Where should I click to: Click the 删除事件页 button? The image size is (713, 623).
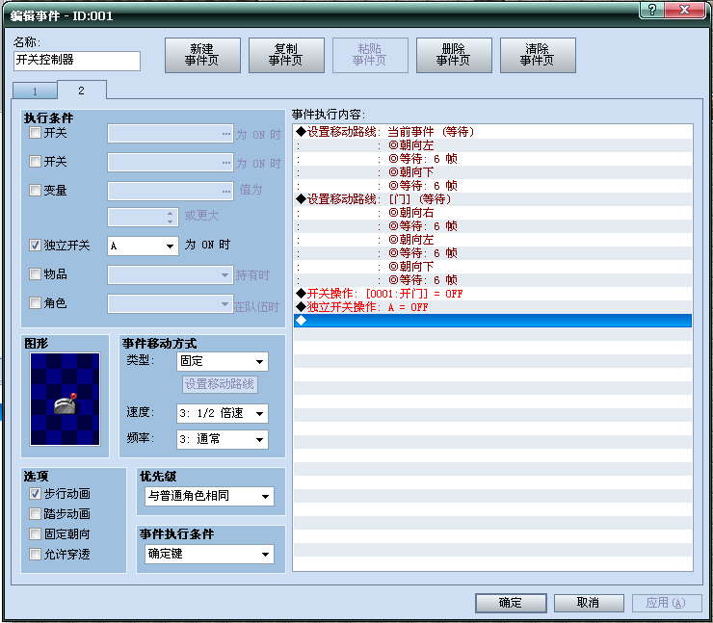pyautogui.click(x=453, y=55)
